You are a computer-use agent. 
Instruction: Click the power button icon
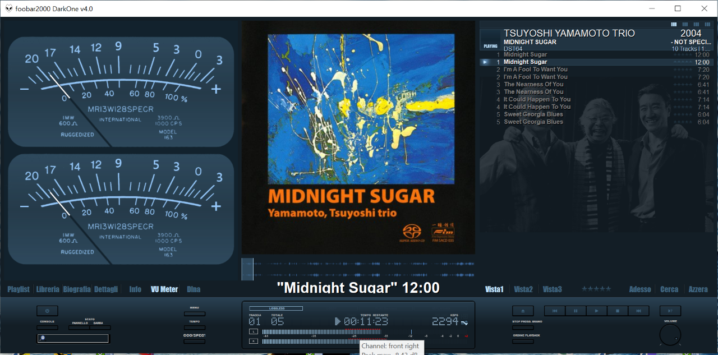[x=47, y=311]
